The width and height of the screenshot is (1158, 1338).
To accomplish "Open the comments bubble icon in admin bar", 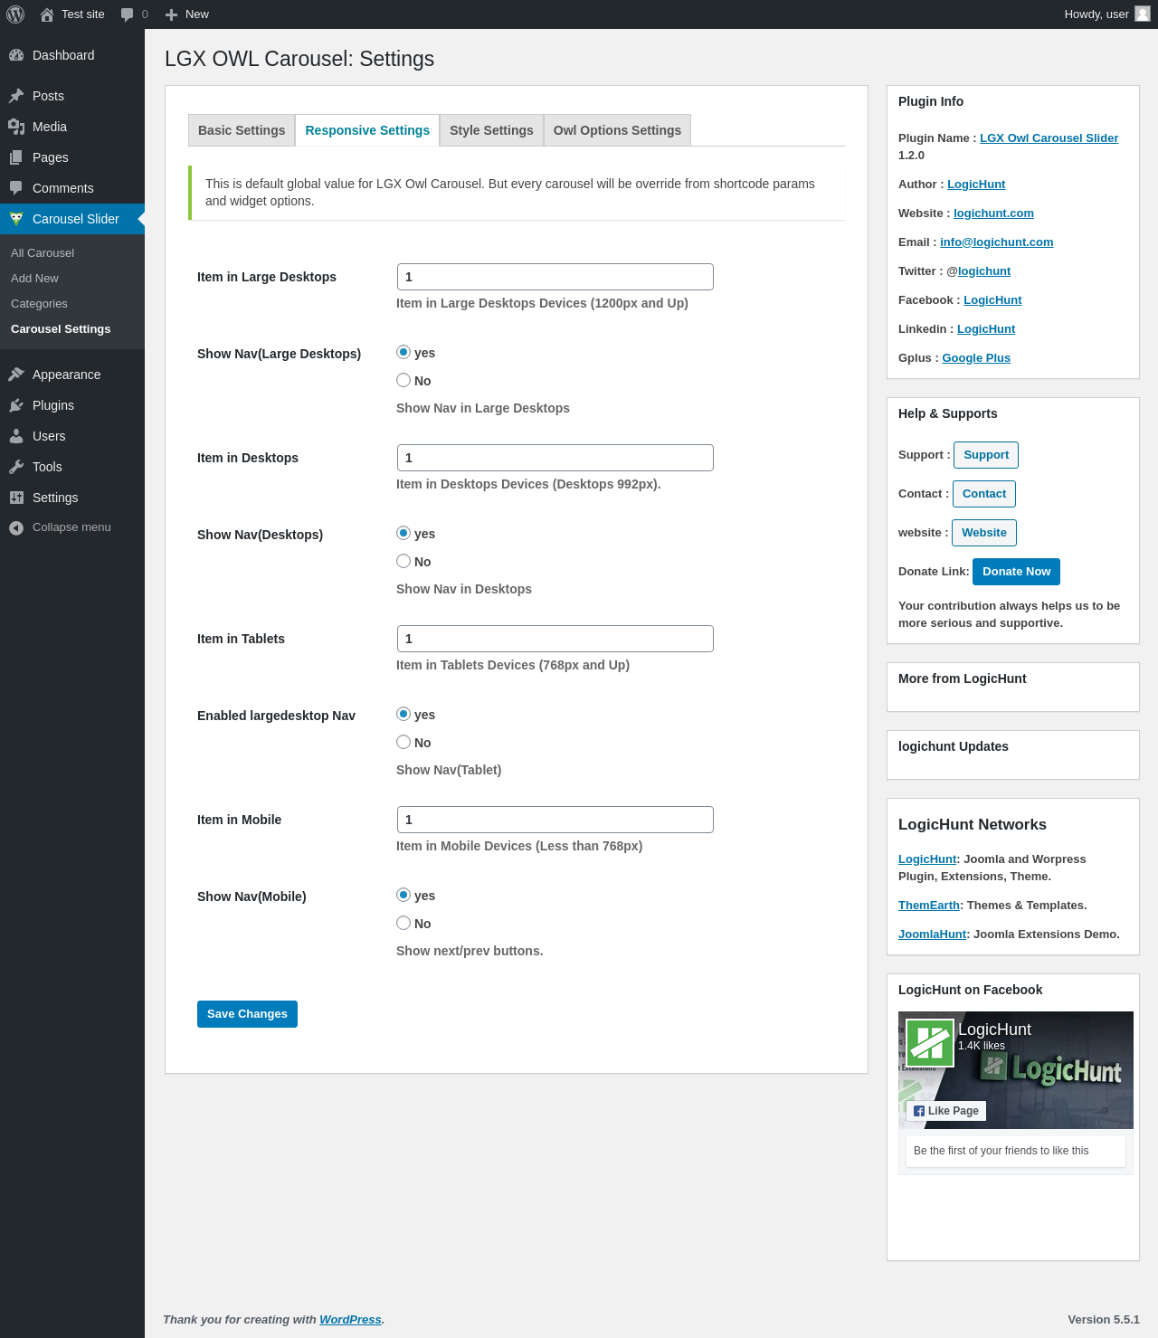I will click(127, 14).
